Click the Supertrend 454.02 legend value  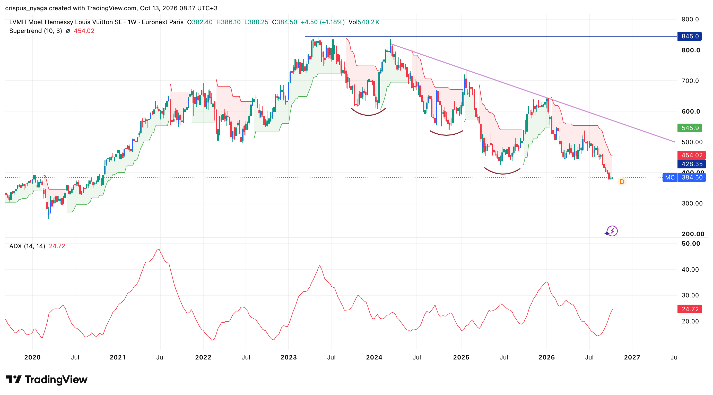pos(84,31)
